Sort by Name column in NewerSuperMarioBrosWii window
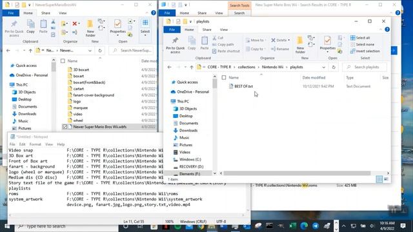 tap(72, 61)
